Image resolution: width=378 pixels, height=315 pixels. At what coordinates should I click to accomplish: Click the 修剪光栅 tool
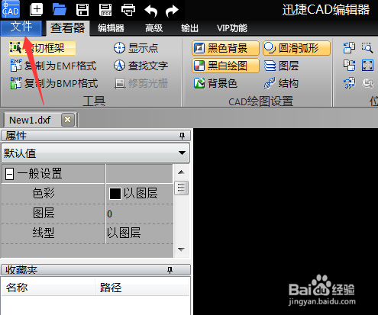tap(141, 83)
